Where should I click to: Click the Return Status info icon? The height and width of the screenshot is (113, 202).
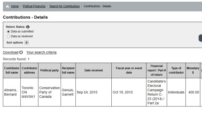click(x=28, y=27)
